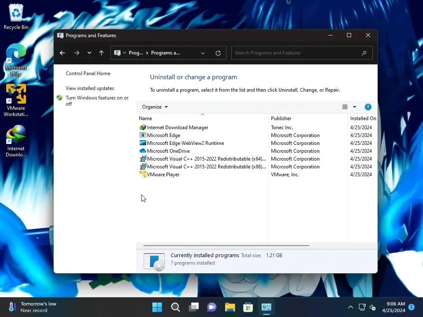Select the Microsoft OneDrive cloud icon
Screen dimensions: 423x317
143,151
